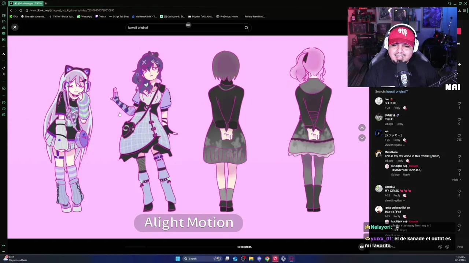Like MetalRose's fav video comment
Screen dimensions: 469x263
click(459, 157)
